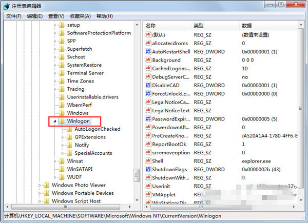Expand the Notify subkey
Image resolution: width=308 pixels, height=223 pixels.
[x=63, y=145]
